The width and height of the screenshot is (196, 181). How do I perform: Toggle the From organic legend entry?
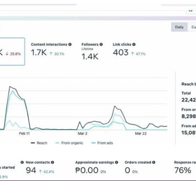[x=69, y=143]
